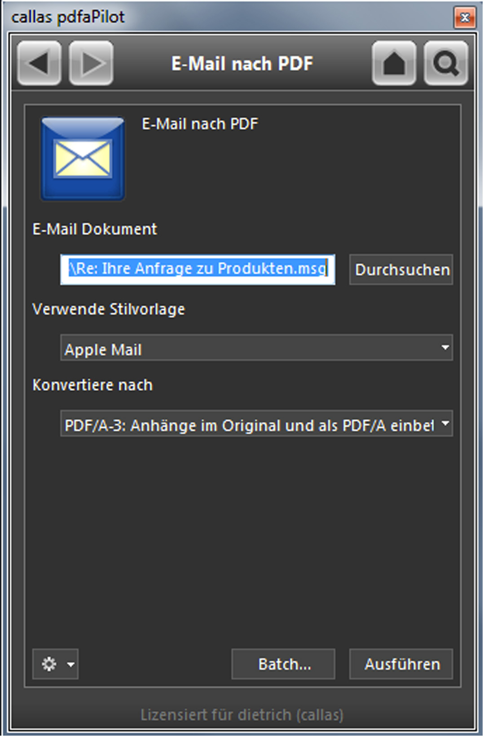Click into the E-Mail Dokument file path field
This screenshot has width=484, height=737.
pos(198,269)
